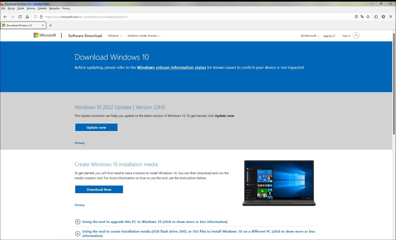
Task: Open the Historia menu
Action: tap(31, 8)
